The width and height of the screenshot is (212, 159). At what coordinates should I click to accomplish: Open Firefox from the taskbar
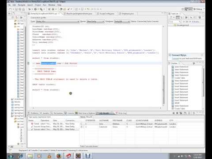(59, 156)
